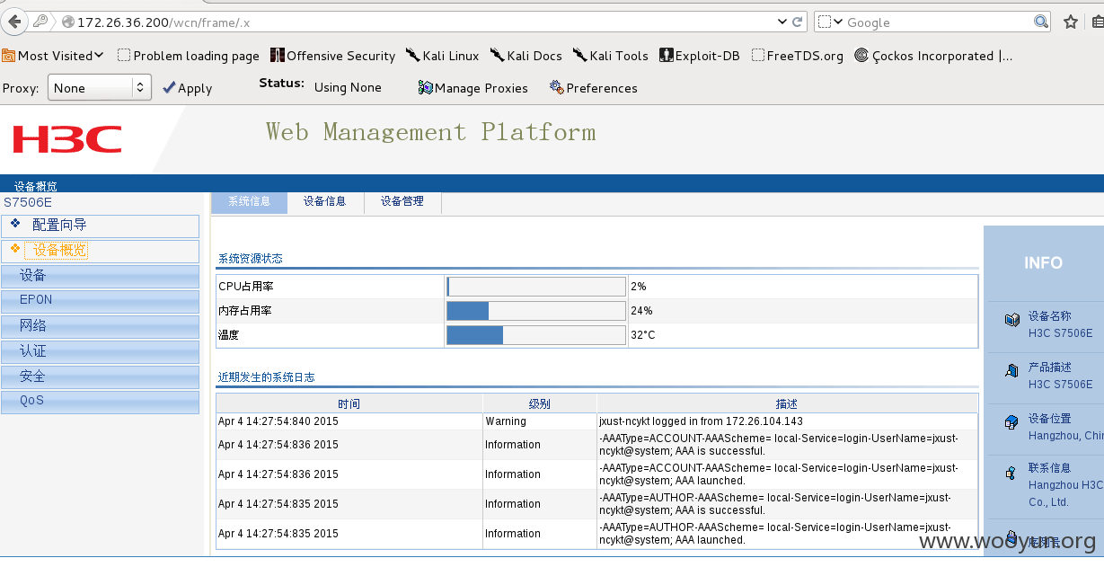Expand the 设备 sidebar menu

tap(101, 276)
